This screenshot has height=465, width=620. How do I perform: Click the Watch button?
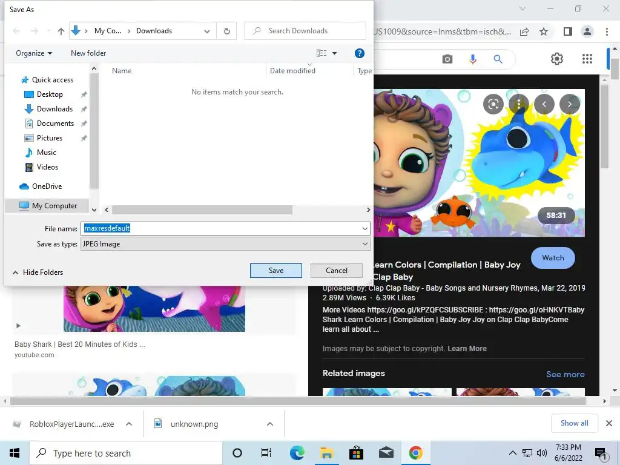tap(553, 258)
